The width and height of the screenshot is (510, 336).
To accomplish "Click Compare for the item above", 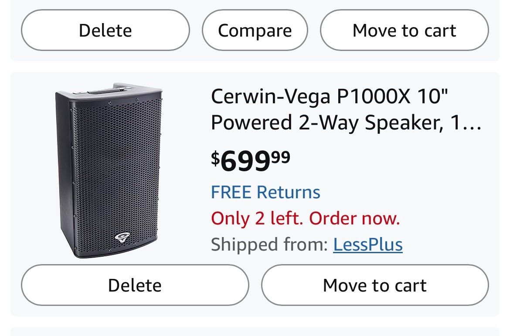I will tap(255, 30).
